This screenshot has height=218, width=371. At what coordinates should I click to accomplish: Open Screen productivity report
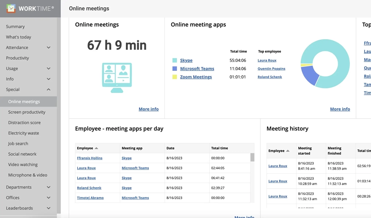click(x=26, y=112)
